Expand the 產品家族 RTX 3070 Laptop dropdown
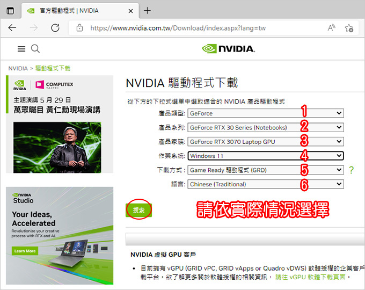The image size is (365, 290). coord(266,142)
